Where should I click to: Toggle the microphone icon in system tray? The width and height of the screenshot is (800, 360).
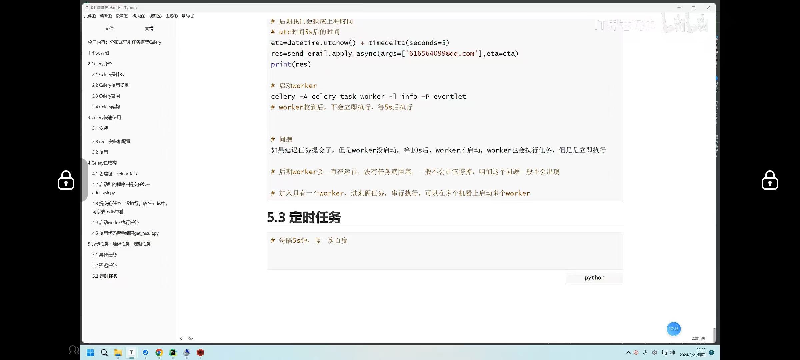645,352
